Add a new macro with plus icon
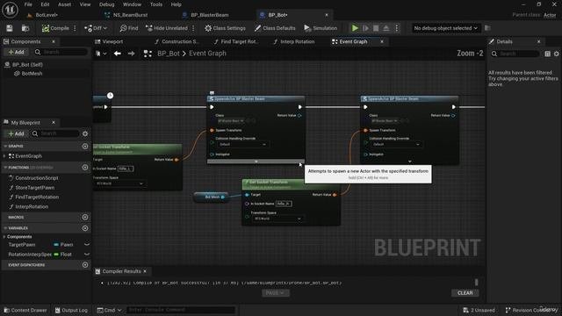 coord(85,217)
